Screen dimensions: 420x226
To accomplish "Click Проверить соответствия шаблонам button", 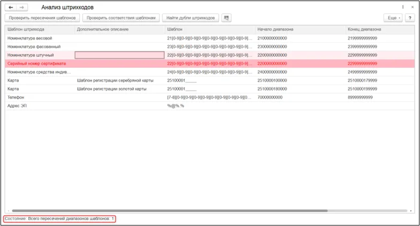I will click(x=121, y=18).
